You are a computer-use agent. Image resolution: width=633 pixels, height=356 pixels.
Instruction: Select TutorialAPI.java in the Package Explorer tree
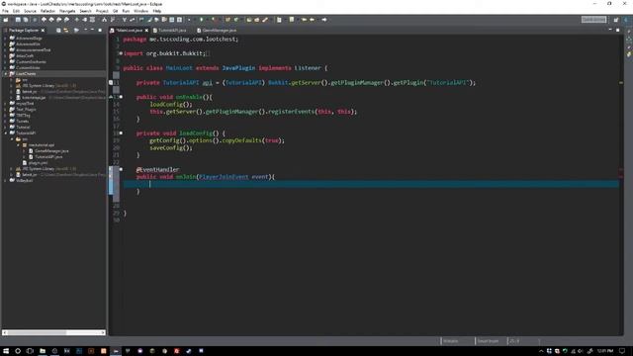click(x=48, y=156)
